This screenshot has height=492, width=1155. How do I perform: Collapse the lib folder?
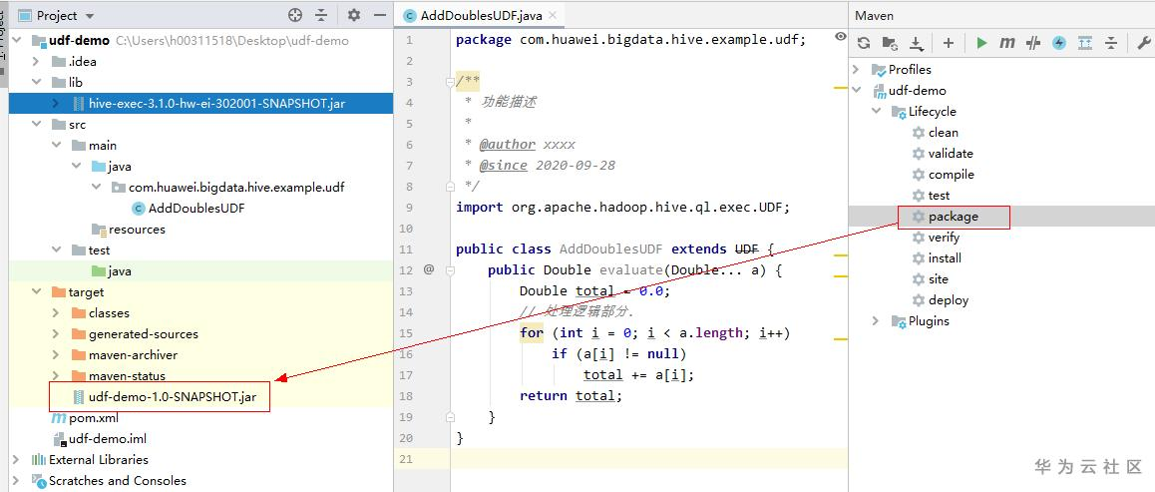(35, 83)
